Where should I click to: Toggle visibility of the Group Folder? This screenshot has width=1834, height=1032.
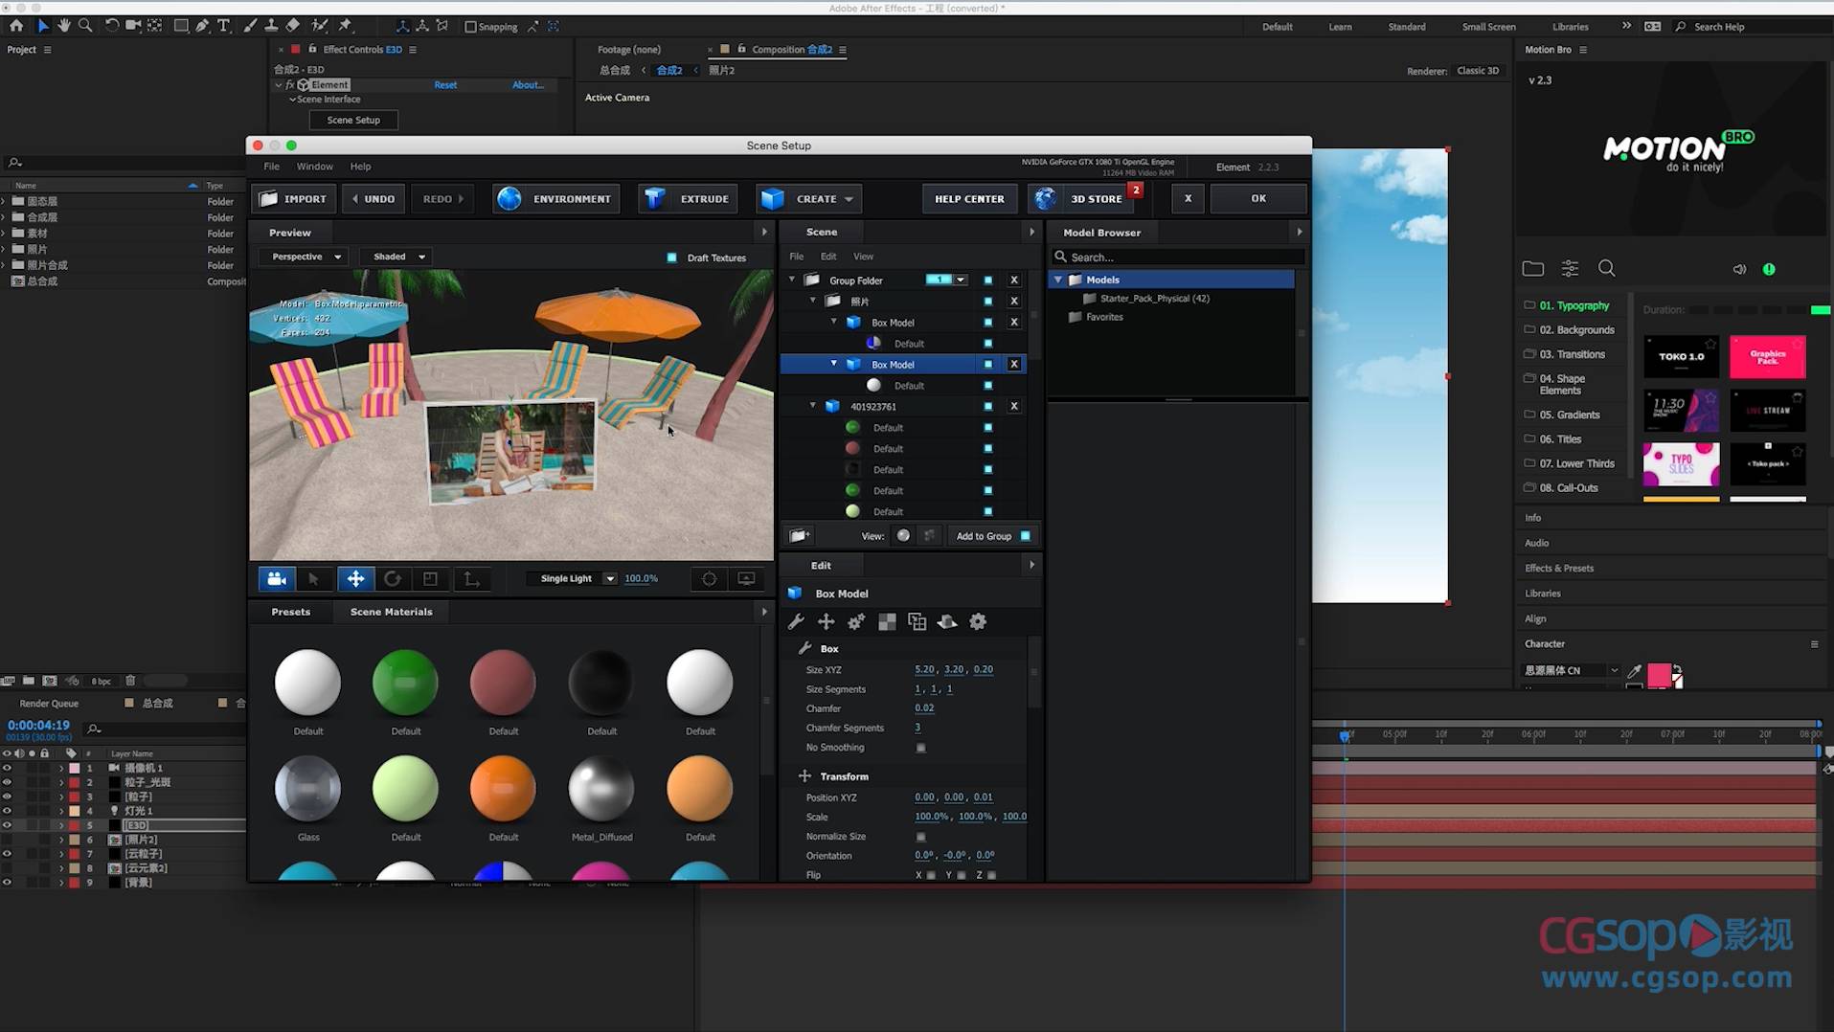point(987,280)
